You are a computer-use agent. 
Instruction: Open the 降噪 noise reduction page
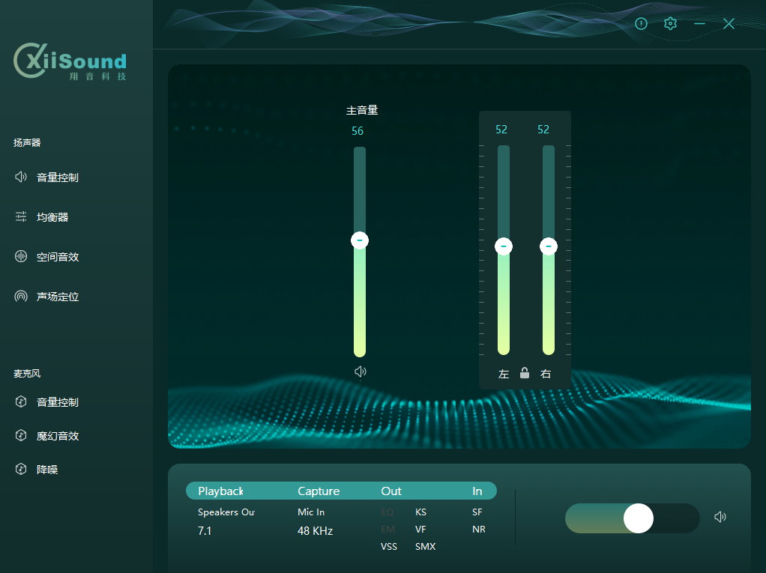pyautogui.click(x=46, y=470)
